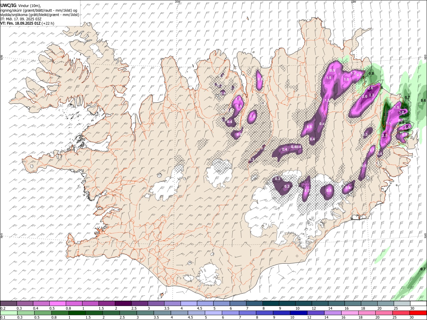Screen dimensions: 427x320
Task: Click the '2.2' precipitation value on map
Action: tap(372, 95)
